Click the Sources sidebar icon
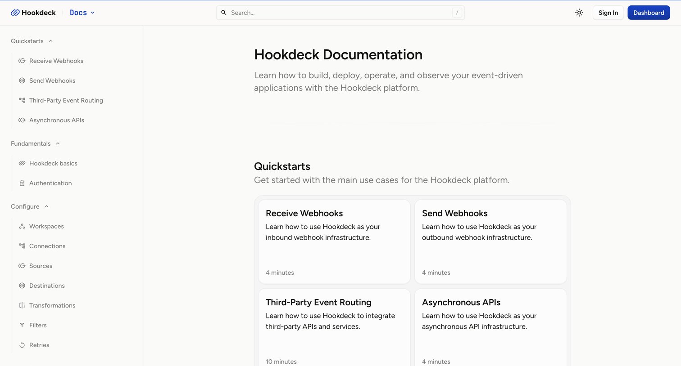This screenshot has width=681, height=366. coord(22,266)
